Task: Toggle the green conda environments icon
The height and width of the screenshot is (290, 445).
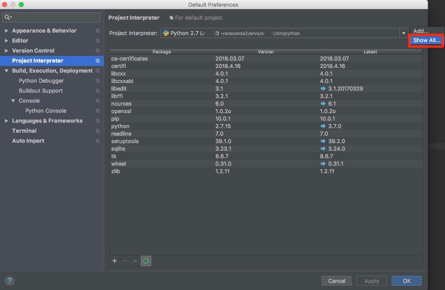Action: pyautogui.click(x=146, y=261)
